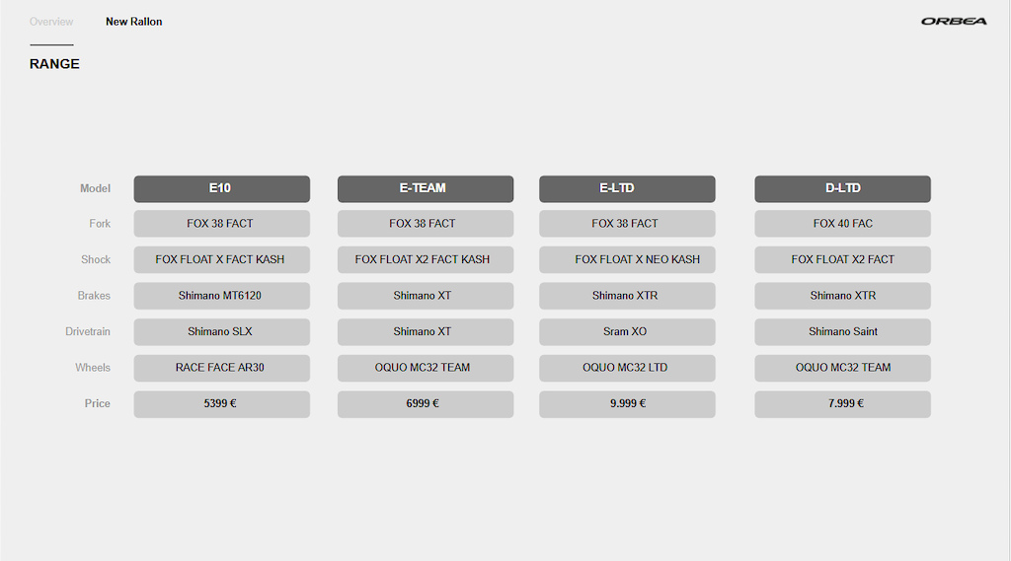Click the Shimano SLX drivetrain cell
Image resolution: width=1011 pixels, height=561 pixels.
[x=222, y=331]
